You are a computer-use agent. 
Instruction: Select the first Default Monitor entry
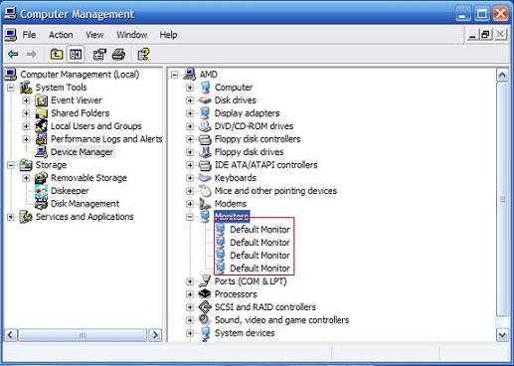tap(259, 230)
